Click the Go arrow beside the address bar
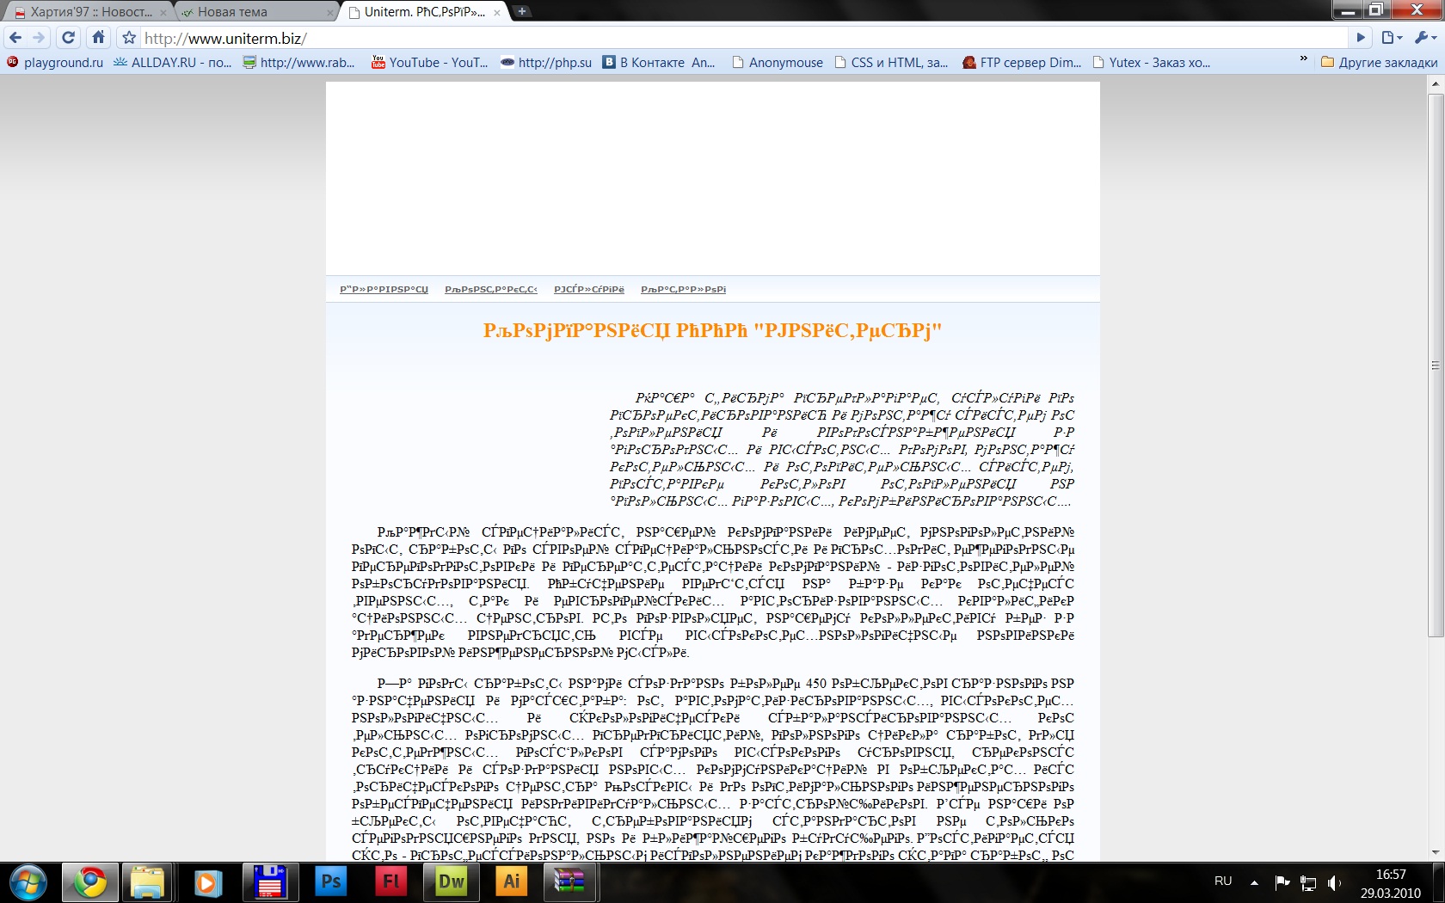This screenshot has height=903, width=1445. [1361, 38]
